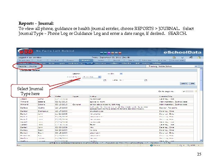This screenshot has width=220, height=165.
Task: Sort by the Type column header
Action: (76, 96)
